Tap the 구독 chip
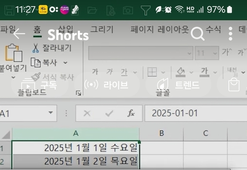Image resolution: width=247 pixels, height=170 pixels. pyautogui.click(x=39, y=85)
